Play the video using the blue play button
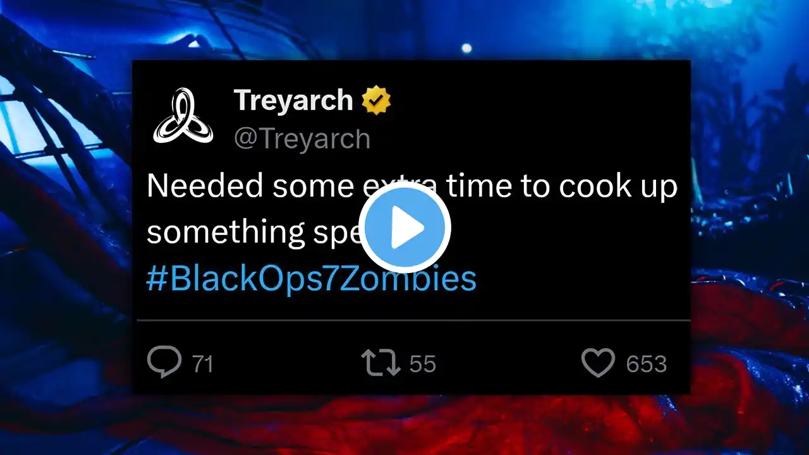809x455 pixels. coord(404,229)
